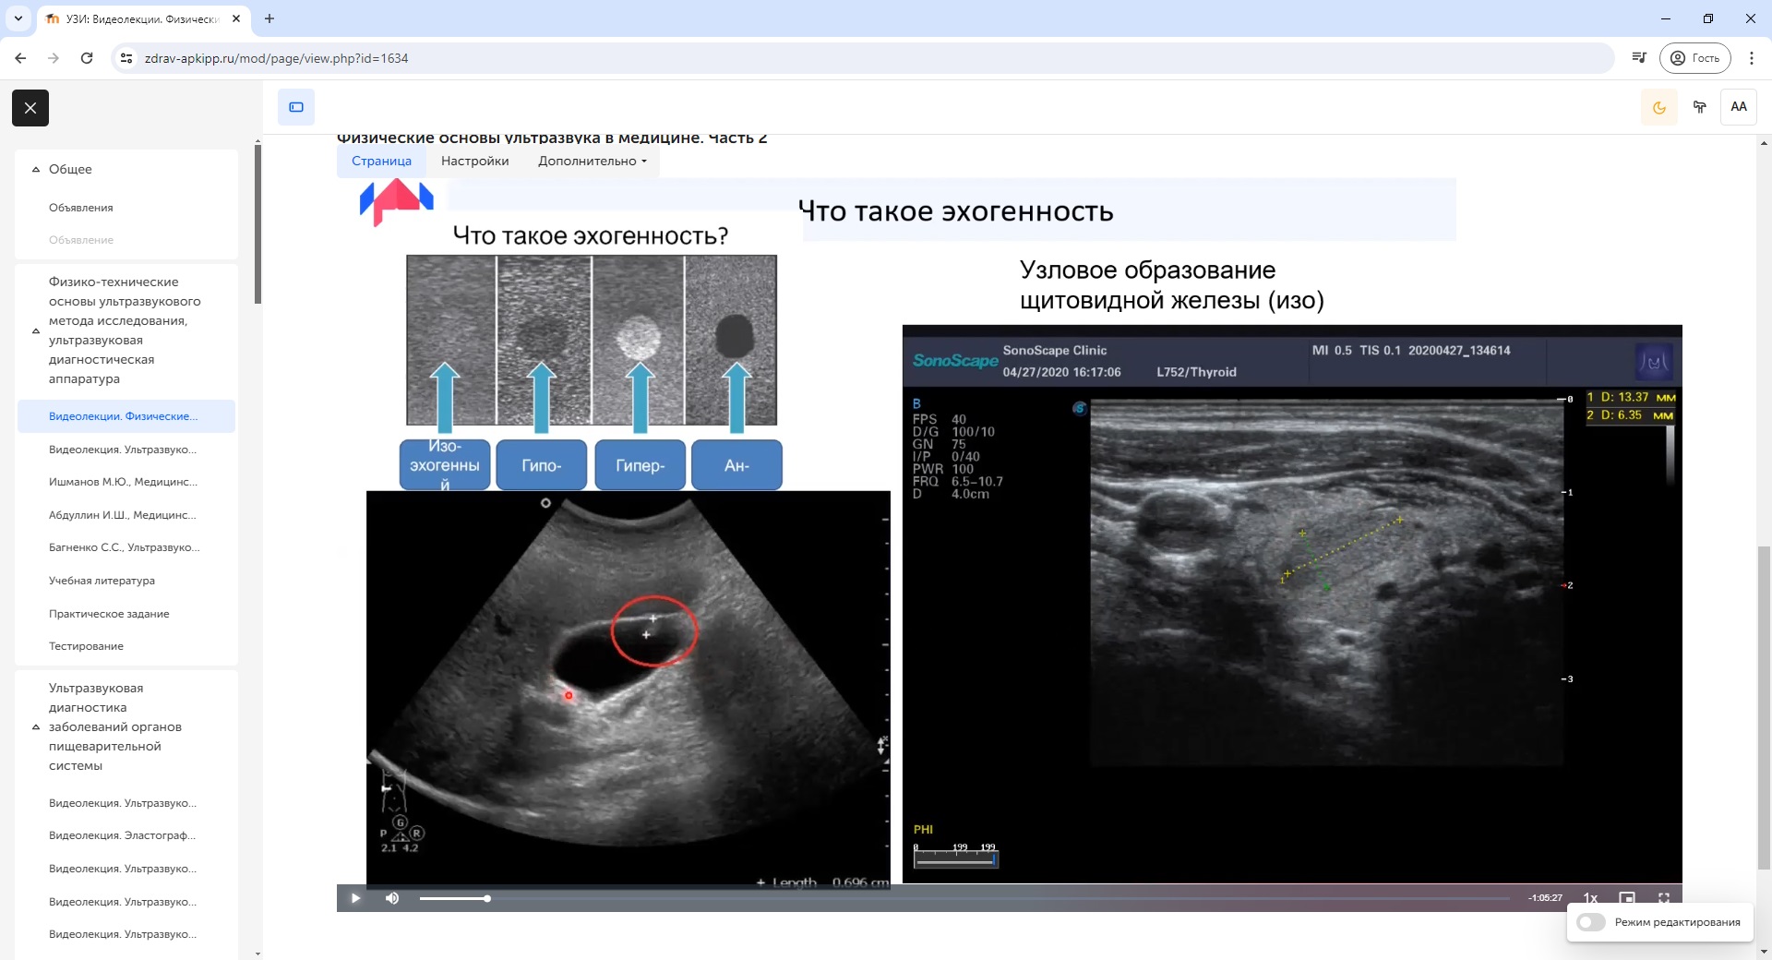This screenshot has height=960, width=1772.
Task: Play the video lecture
Action: (355, 898)
